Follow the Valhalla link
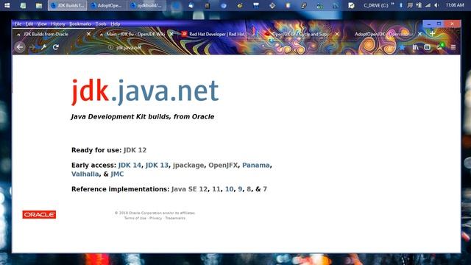471x265 pixels. point(85,174)
